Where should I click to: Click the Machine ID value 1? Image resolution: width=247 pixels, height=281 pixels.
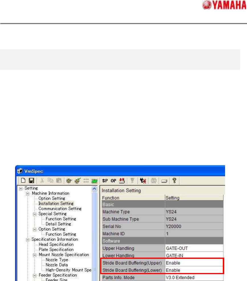click(194, 234)
